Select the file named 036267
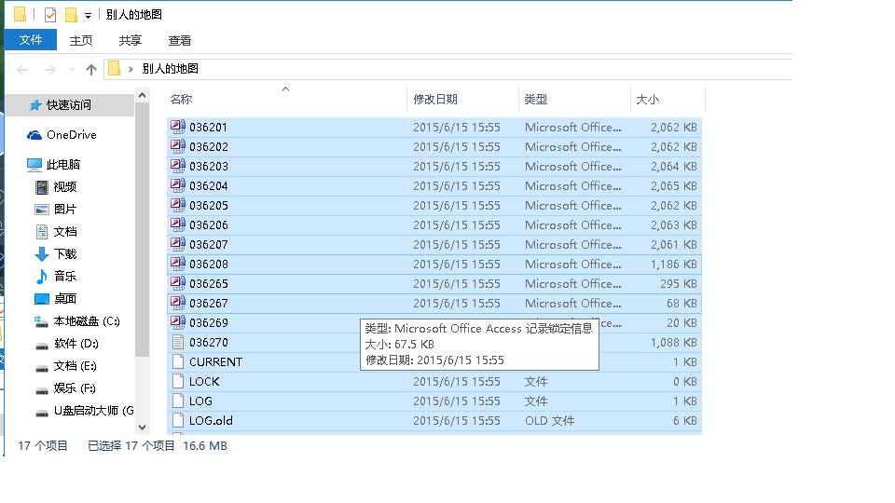Image resolution: width=895 pixels, height=503 pixels. (208, 304)
